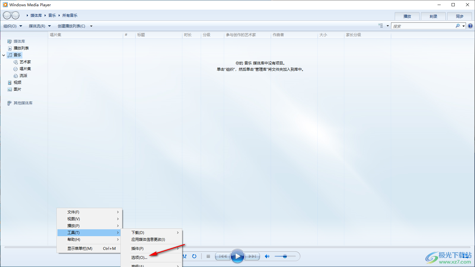Screen dimensions: 475x267
Task: Click the Forward navigation arrow button
Action: tap(15, 15)
